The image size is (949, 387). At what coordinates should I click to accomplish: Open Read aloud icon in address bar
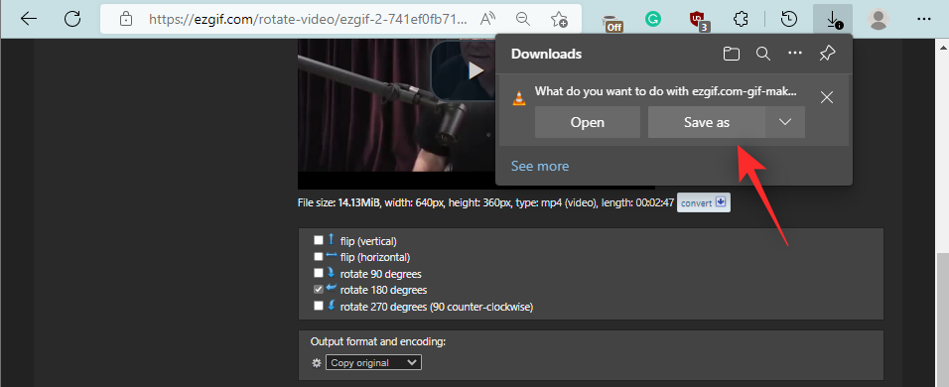pos(487,20)
